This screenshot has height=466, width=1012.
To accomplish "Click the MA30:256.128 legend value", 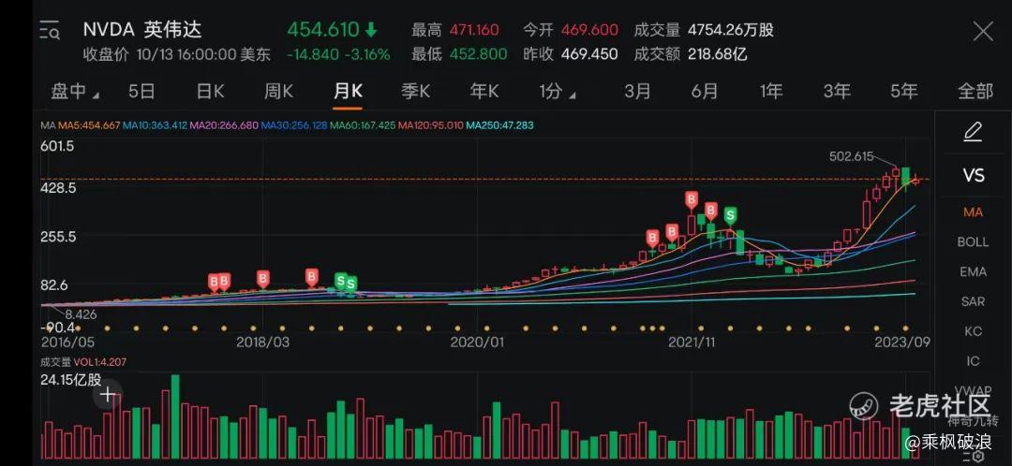I will 294,125.
